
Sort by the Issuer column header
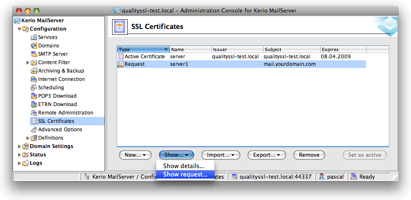click(238, 49)
